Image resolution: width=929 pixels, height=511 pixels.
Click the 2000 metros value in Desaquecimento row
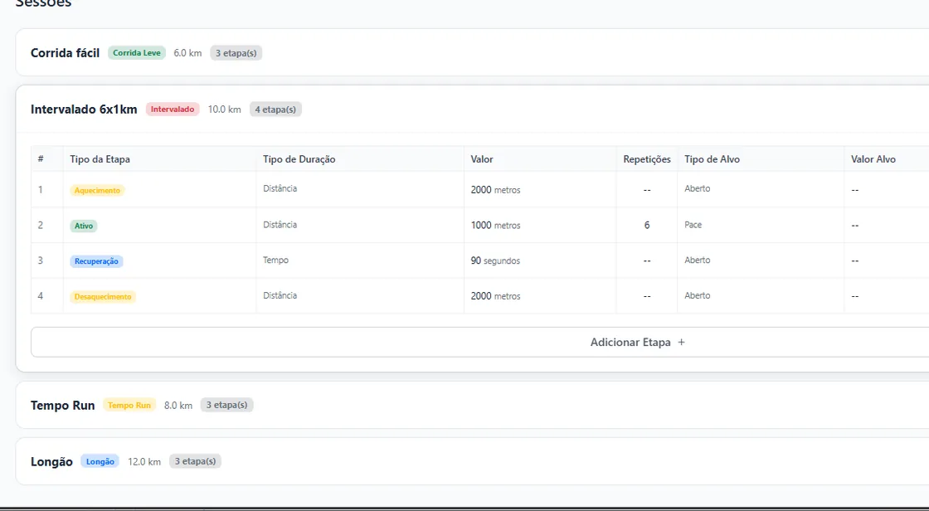point(496,296)
